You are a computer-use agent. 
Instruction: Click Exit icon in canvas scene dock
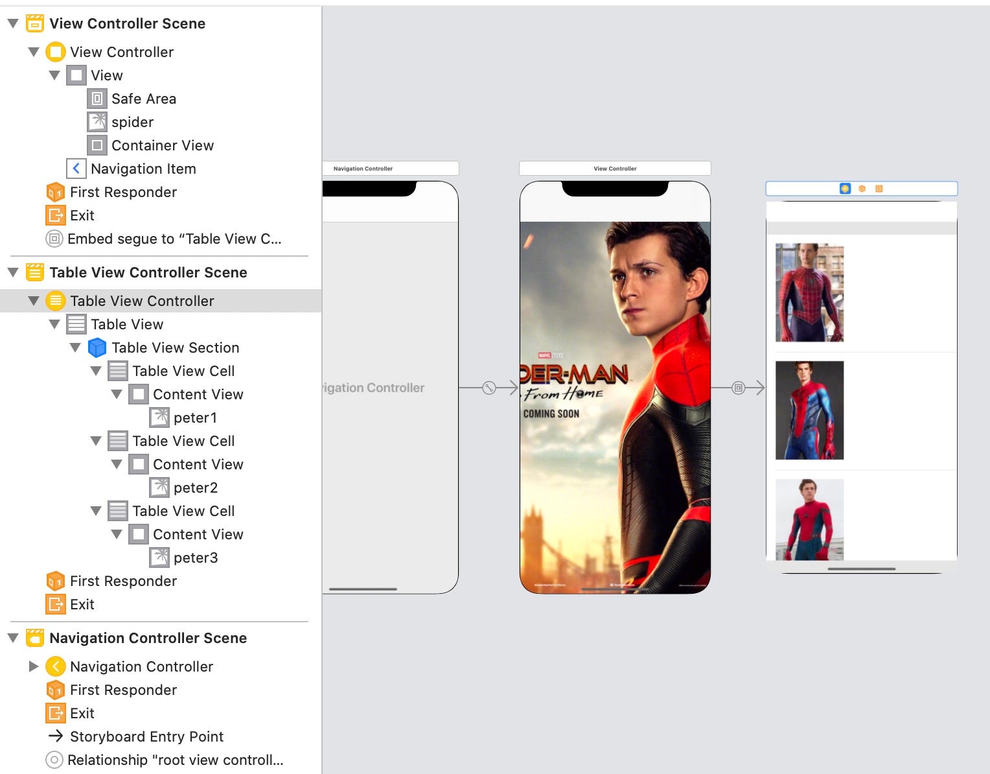(879, 189)
